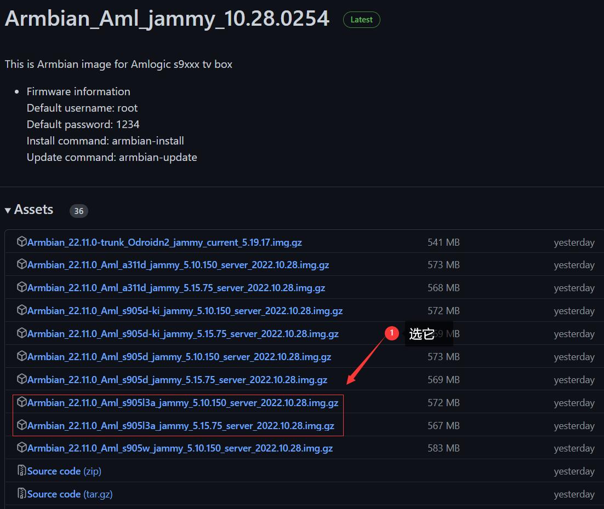Download Aml_s905w jammy 5.10.150 server image

point(180,449)
